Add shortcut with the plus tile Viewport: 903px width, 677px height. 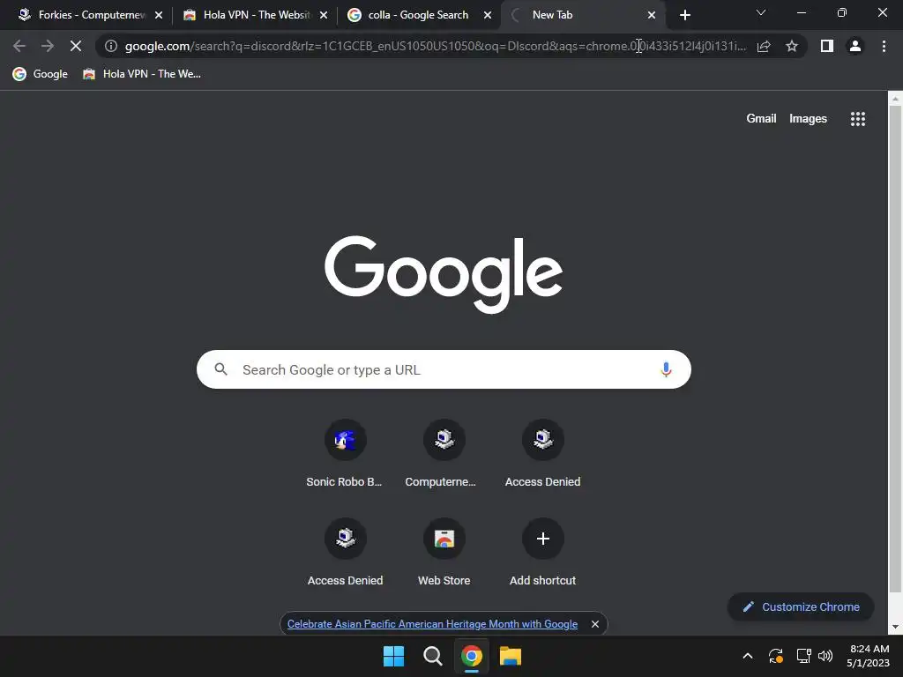tap(542, 554)
